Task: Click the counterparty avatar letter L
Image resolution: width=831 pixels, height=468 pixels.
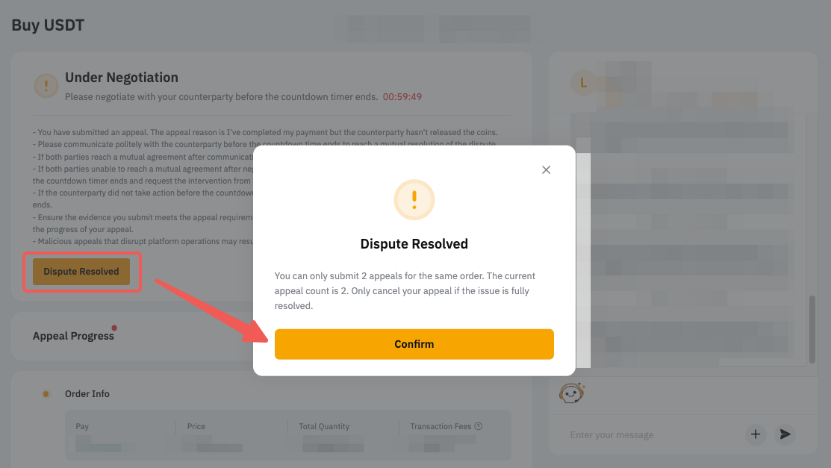Action: coord(583,83)
